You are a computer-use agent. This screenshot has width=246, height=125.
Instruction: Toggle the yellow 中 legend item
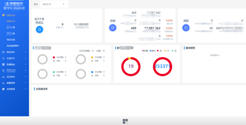click(167, 51)
